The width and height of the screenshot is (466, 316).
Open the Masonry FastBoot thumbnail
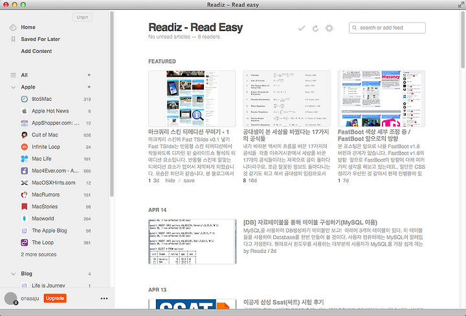pyautogui.click(x=382, y=99)
